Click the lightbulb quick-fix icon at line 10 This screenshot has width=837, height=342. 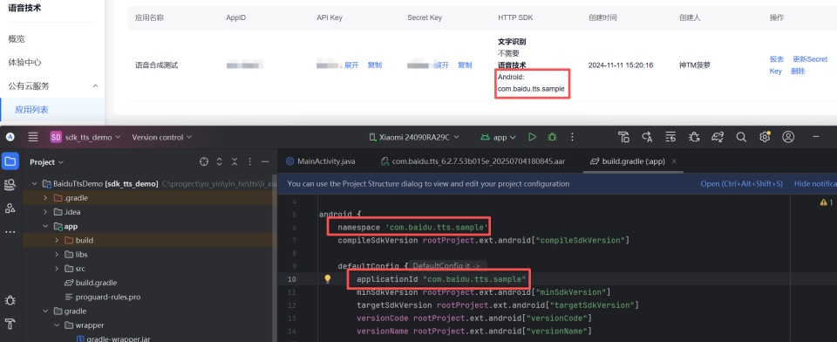click(328, 279)
